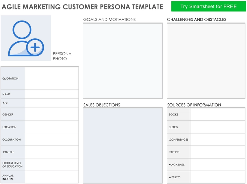This screenshot has height=184, width=247.
Task: Click the PERSONA PHOTO caption text
Action: click(62, 56)
